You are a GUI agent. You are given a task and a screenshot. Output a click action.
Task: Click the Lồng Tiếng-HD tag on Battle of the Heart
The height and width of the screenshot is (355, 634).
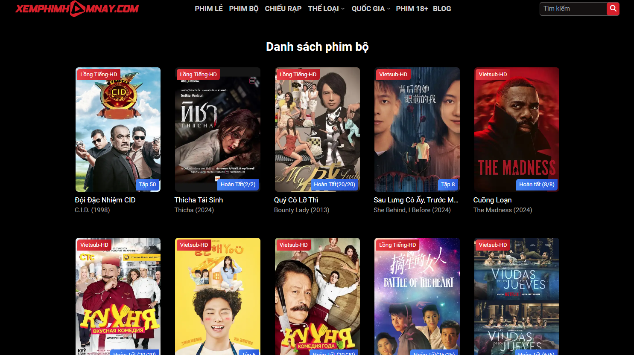click(397, 245)
